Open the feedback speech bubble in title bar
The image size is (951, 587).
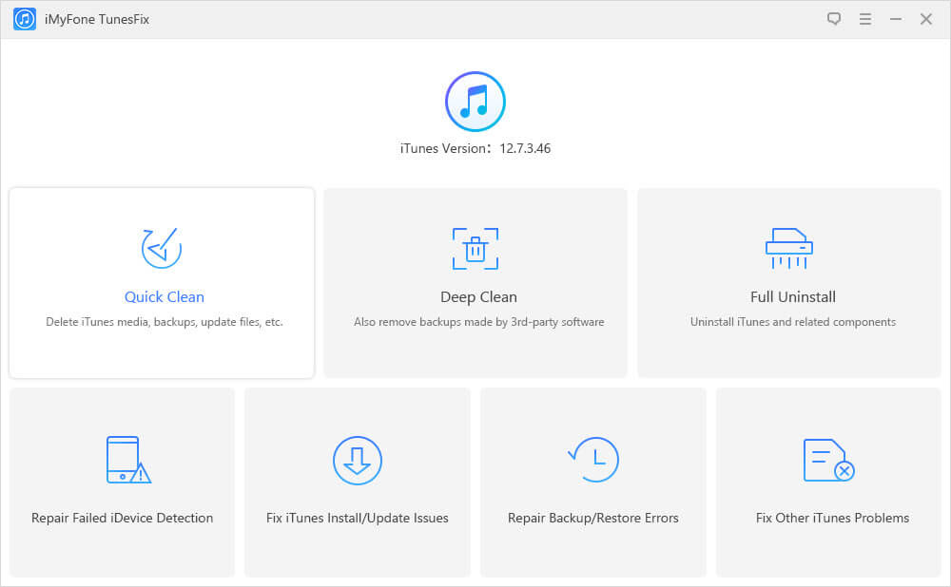point(834,19)
